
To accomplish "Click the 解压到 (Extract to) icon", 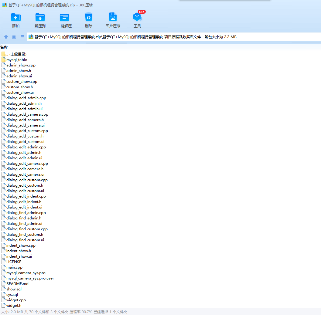I will pyautogui.click(x=40, y=17).
